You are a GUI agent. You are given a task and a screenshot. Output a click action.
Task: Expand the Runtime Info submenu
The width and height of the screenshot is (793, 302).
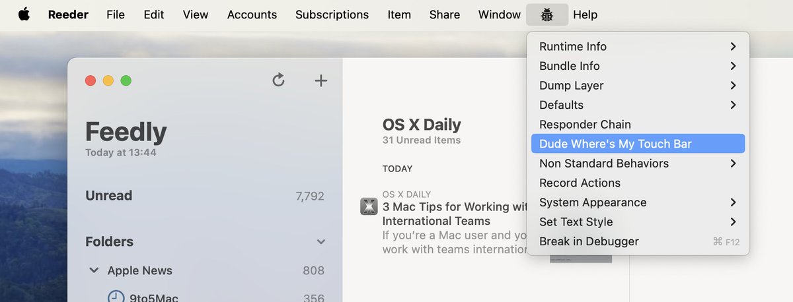[x=638, y=46]
